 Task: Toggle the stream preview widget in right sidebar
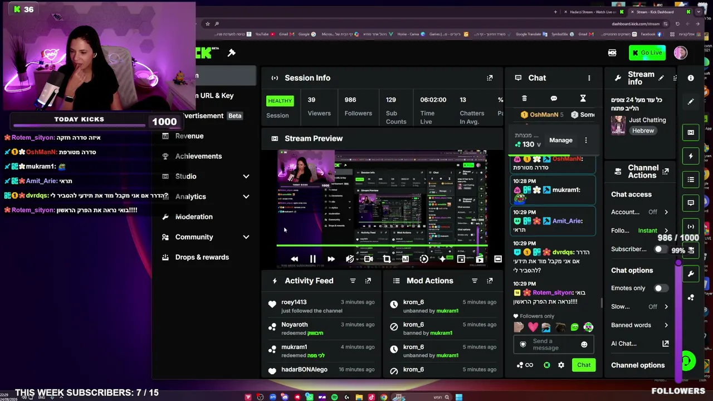pos(691,133)
